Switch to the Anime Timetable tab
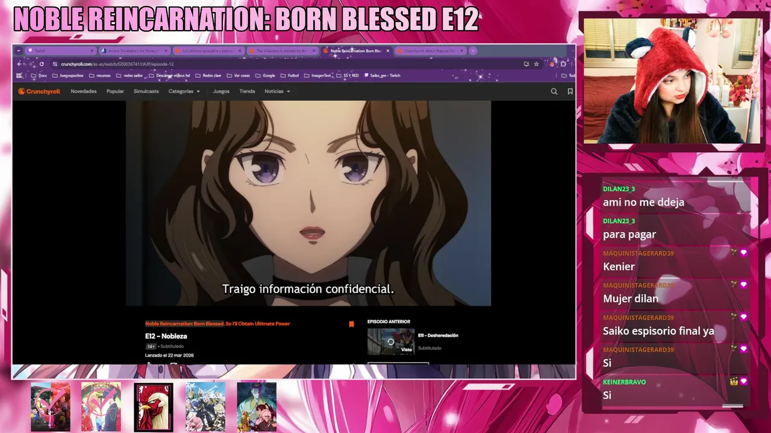Viewport: 771px width, 433px height. tap(134, 51)
